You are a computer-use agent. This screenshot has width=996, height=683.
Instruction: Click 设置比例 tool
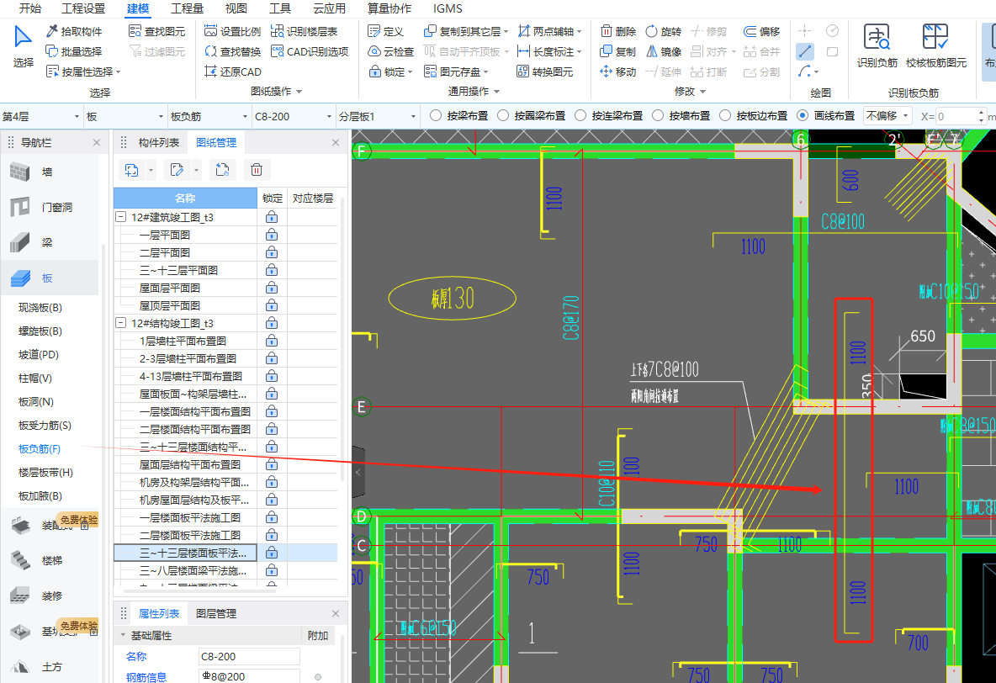[232, 31]
